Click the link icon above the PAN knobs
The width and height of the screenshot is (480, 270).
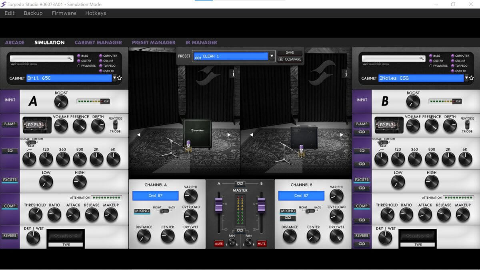coord(240,230)
